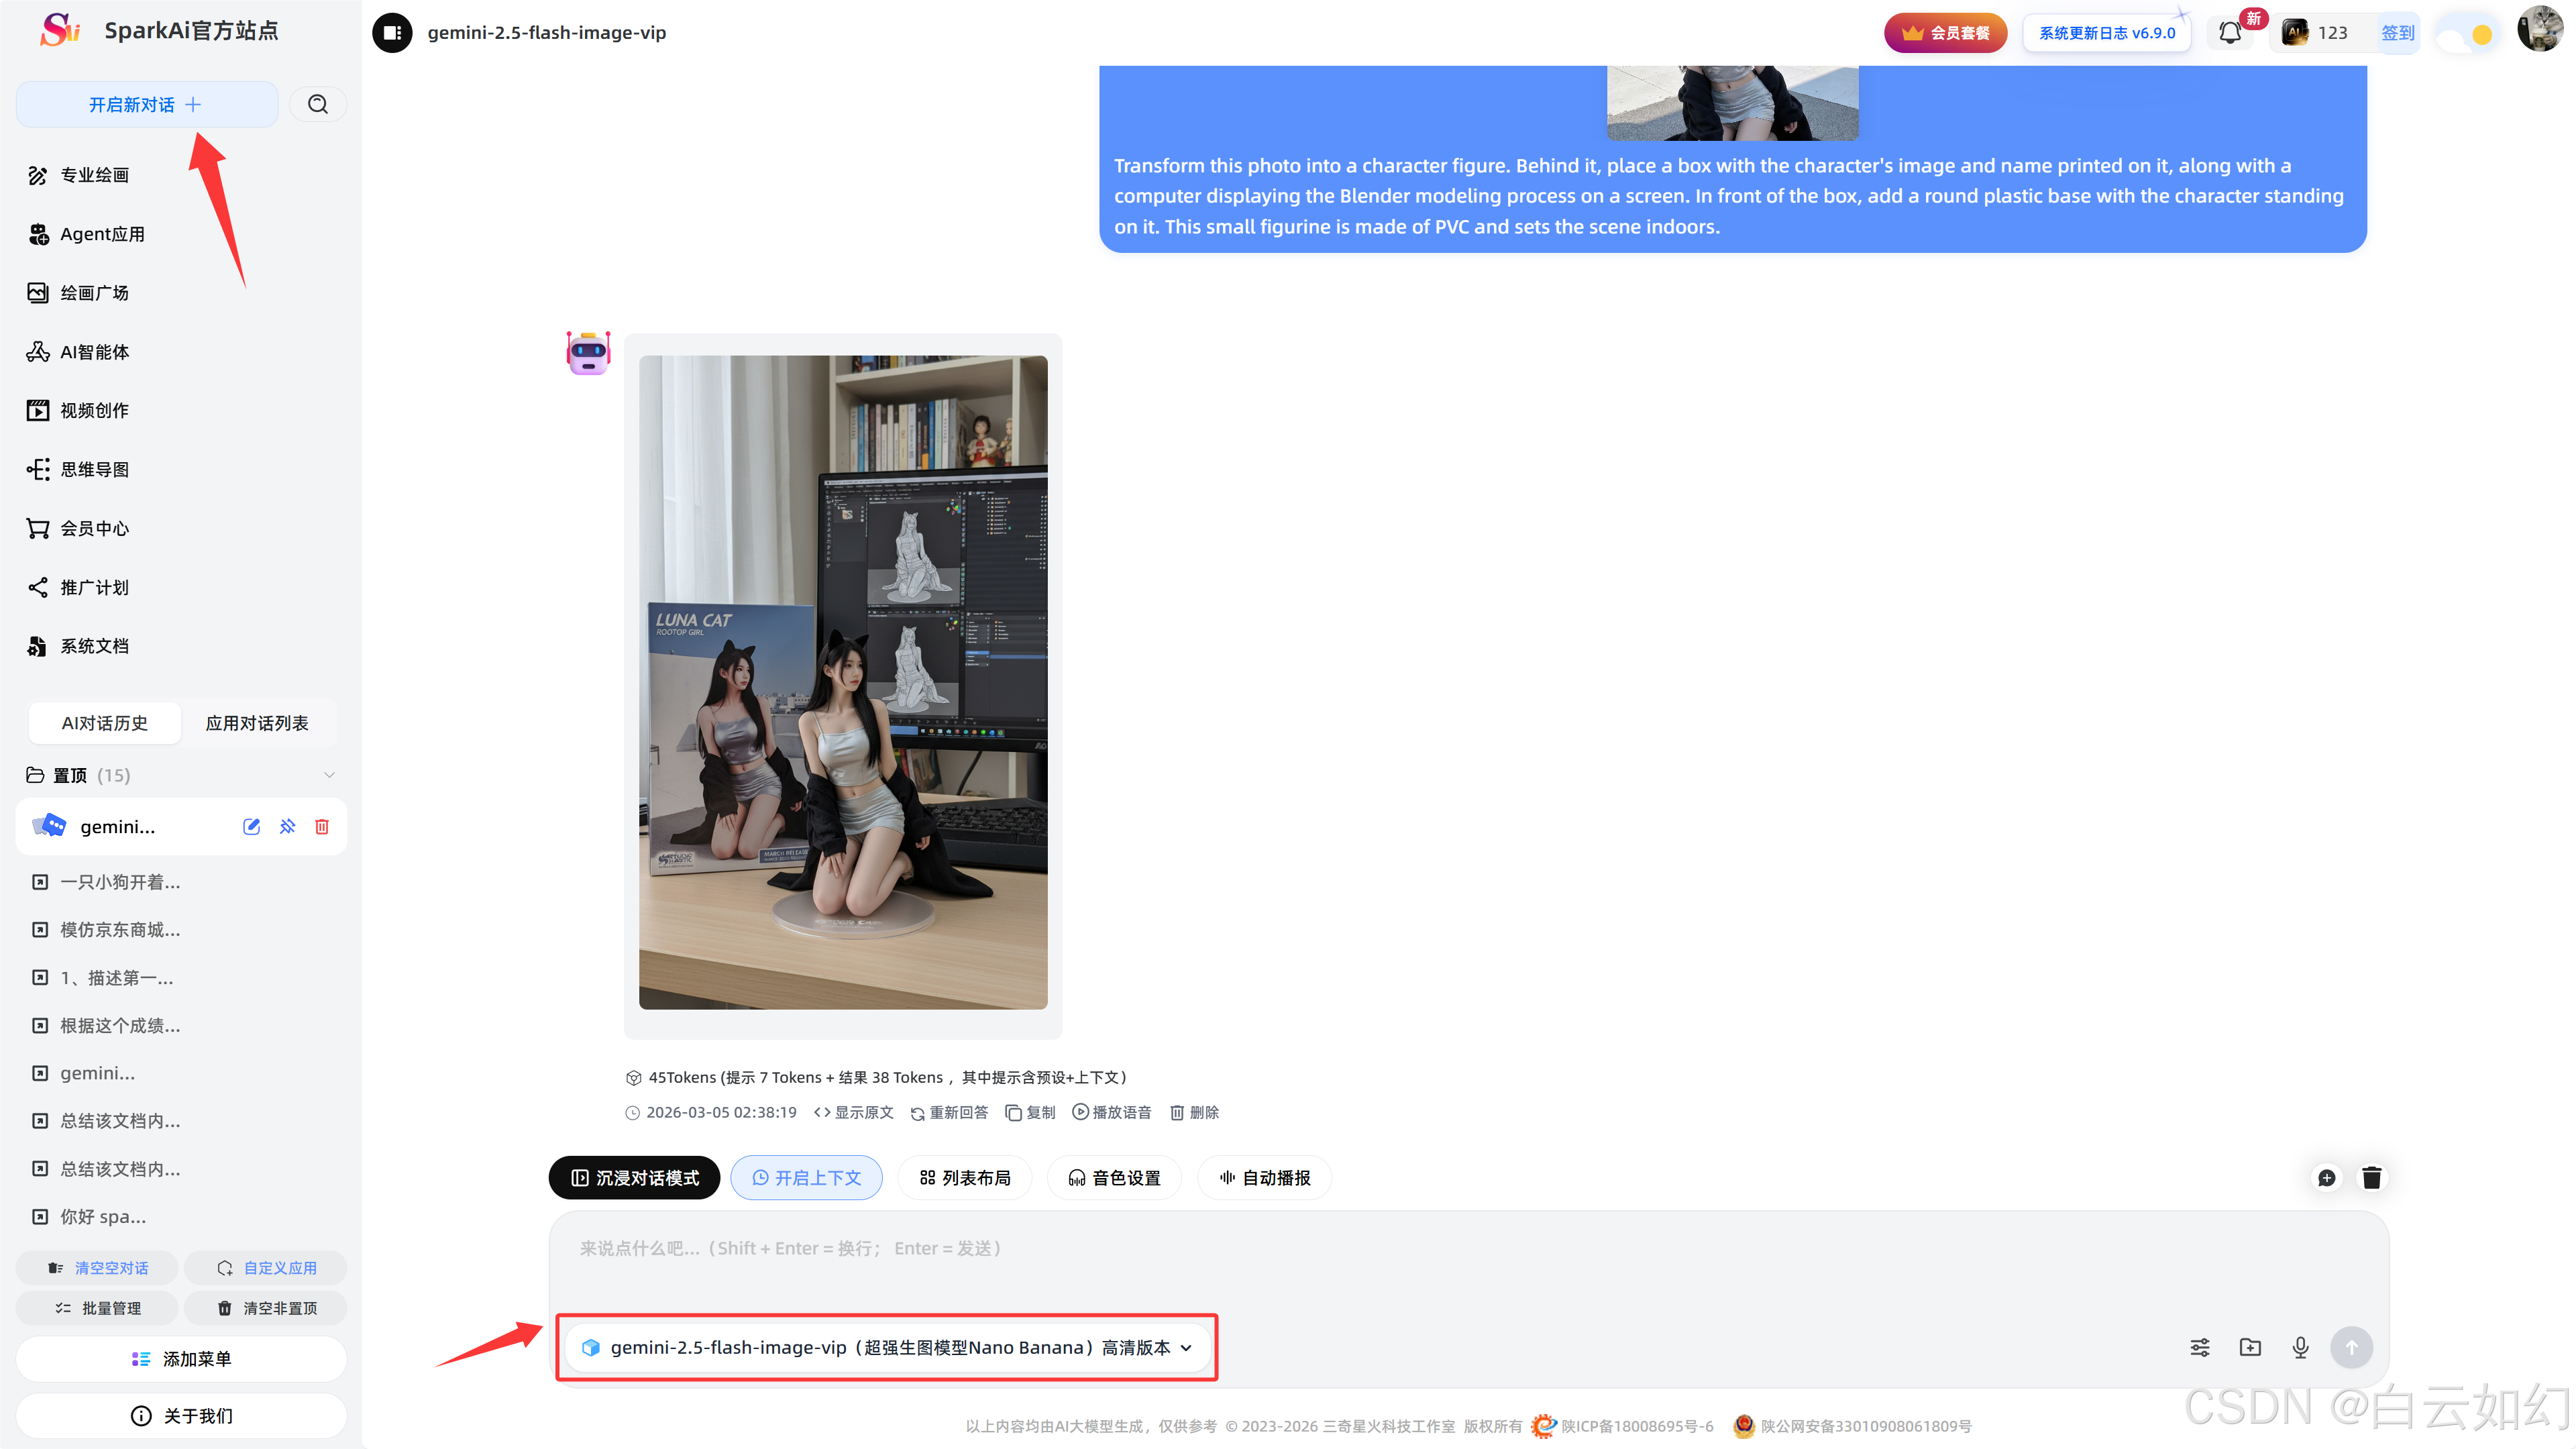Click the notification bell icon
Image resolution: width=2576 pixels, height=1449 pixels.
click(2229, 33)
